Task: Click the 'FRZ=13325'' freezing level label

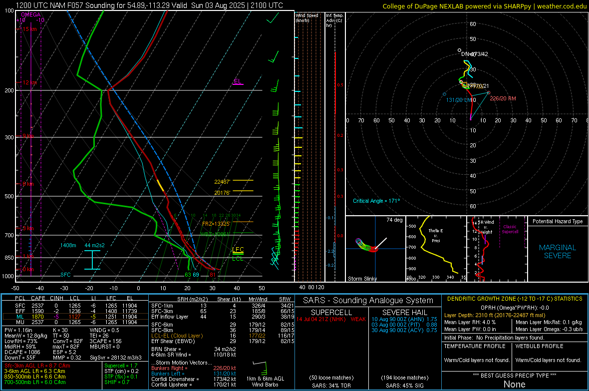Action: pyautogui.click(x=216, y=224)
